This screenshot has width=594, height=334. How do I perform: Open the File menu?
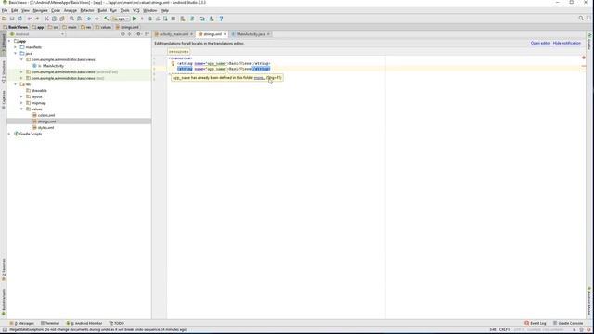pos(5,10)
